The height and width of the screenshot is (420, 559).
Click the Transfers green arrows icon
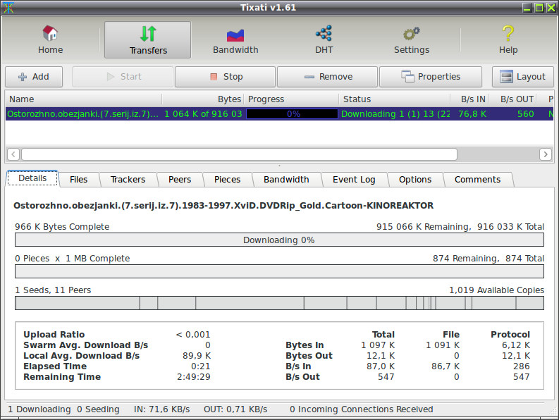pyautogui.click(x=148, y=34)
